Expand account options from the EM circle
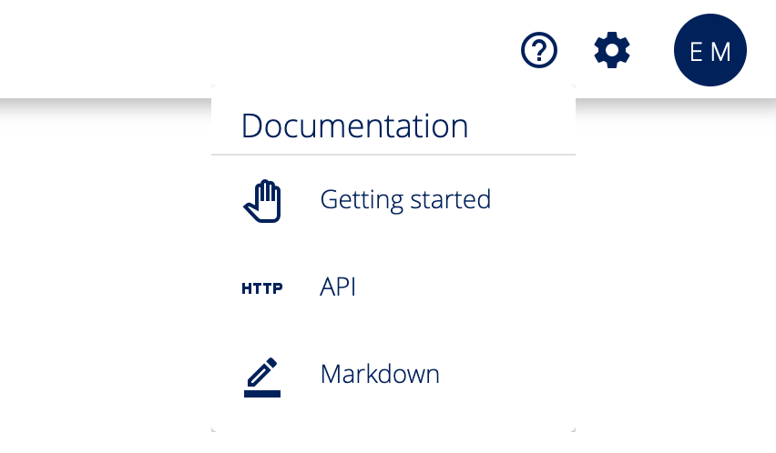This screenshot has width=776, height=453. click(710, 51)
